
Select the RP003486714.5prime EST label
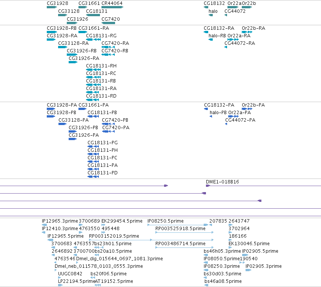tap(180, 244)
